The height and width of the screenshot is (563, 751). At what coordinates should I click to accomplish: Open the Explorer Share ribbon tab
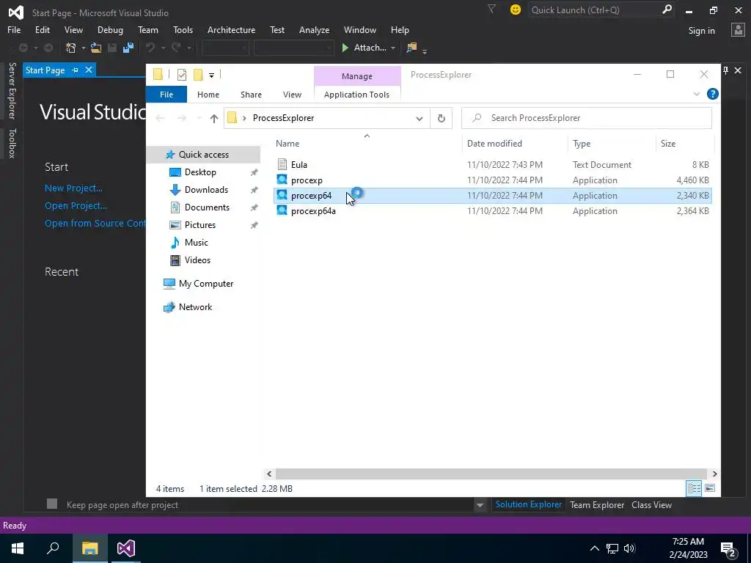coord(251,95)
